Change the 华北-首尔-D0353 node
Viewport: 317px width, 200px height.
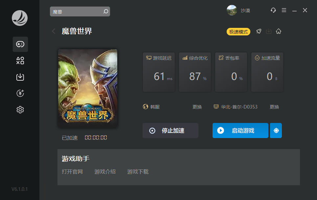coord(274,107)
